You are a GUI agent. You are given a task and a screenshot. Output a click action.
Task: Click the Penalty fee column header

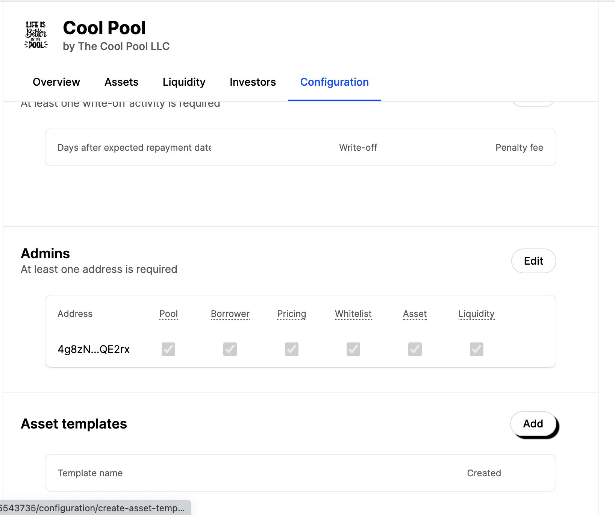519,147
